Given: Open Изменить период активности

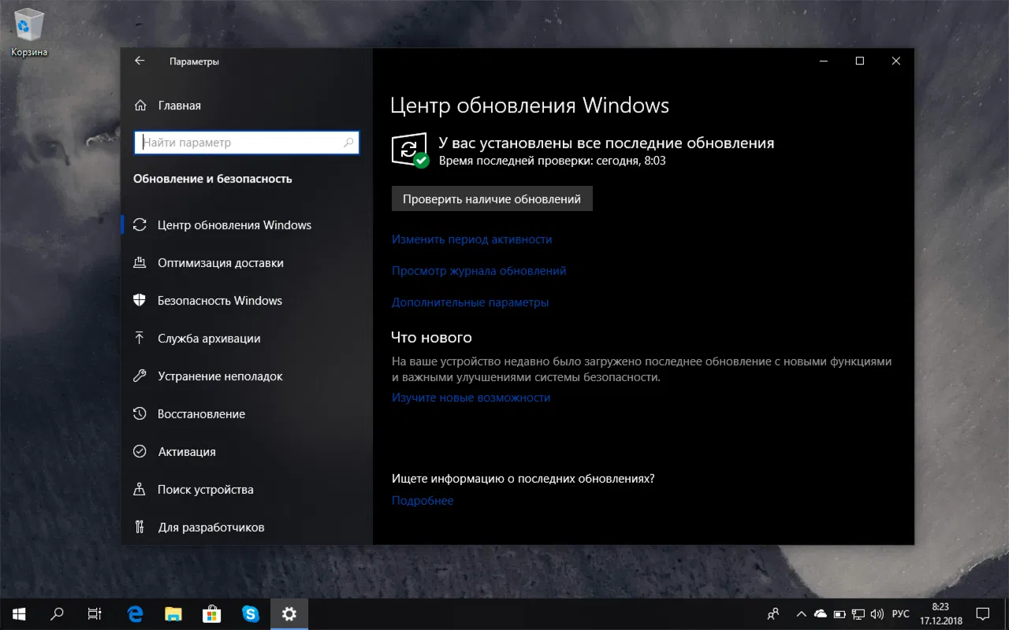Looking at the screenshot, I should click(x=471, y=239).
